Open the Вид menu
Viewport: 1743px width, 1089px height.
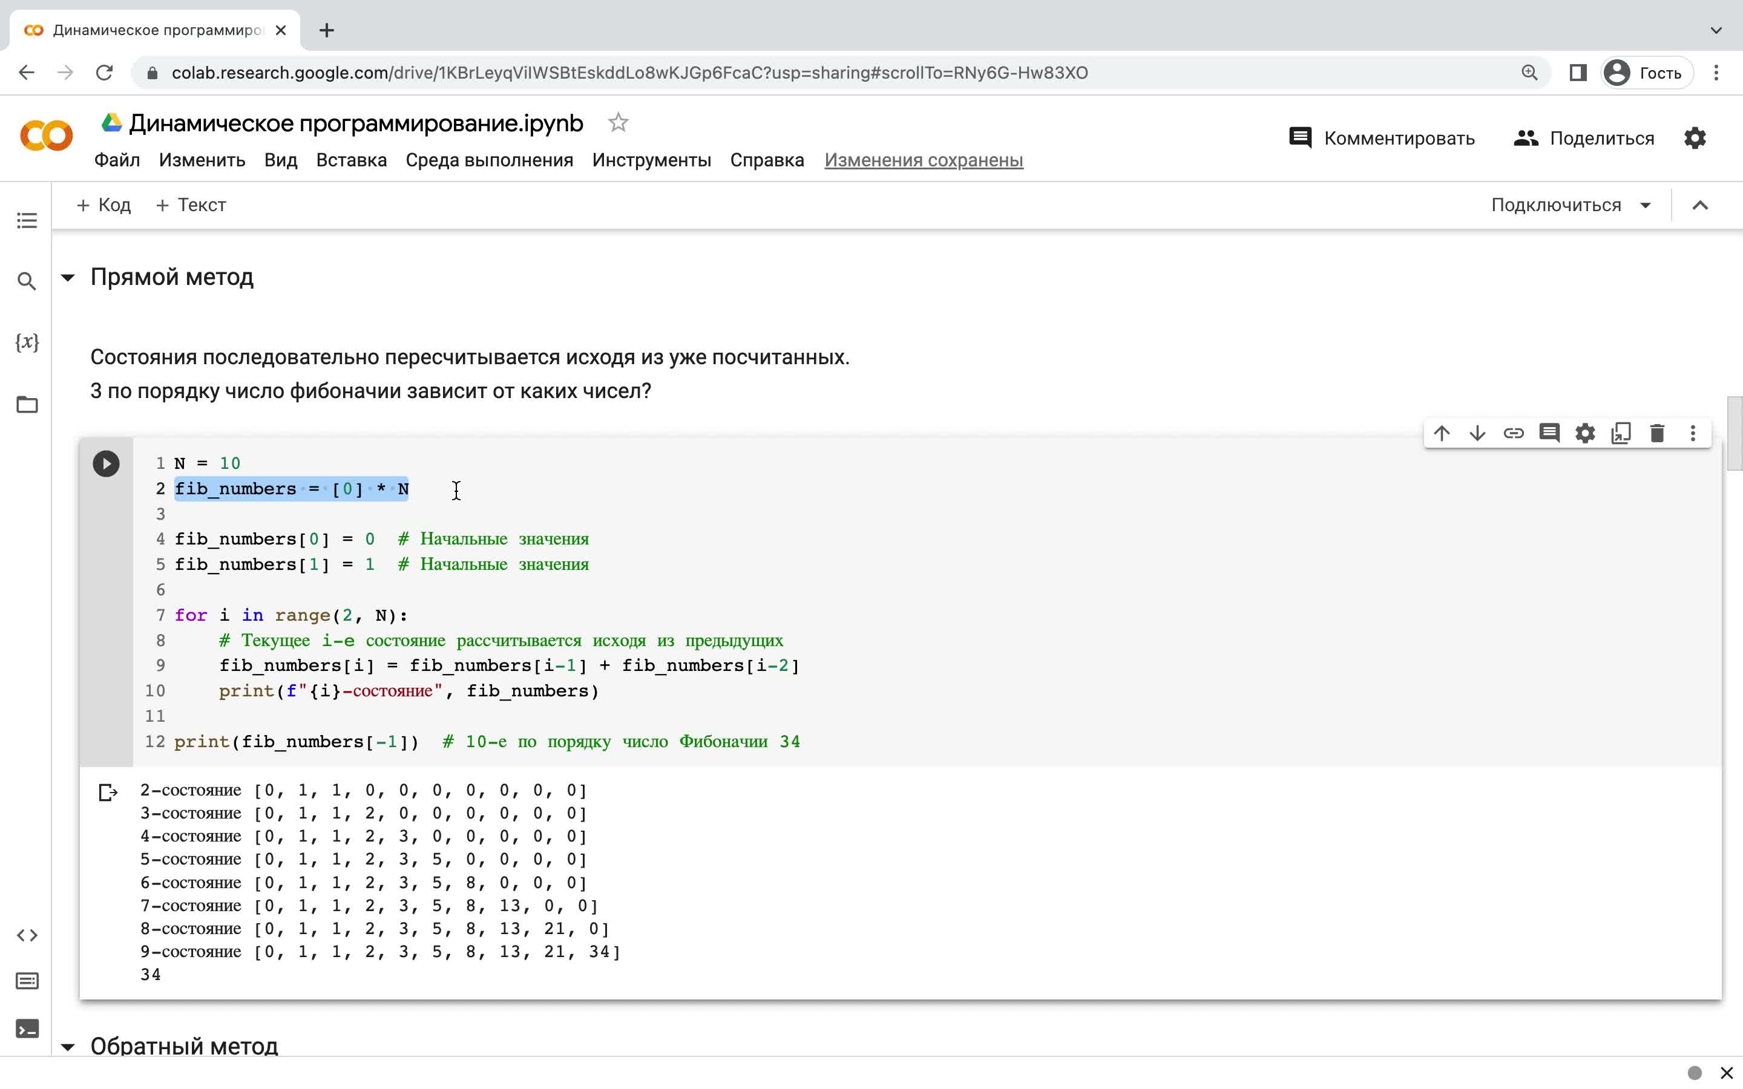tap(280, 160)
